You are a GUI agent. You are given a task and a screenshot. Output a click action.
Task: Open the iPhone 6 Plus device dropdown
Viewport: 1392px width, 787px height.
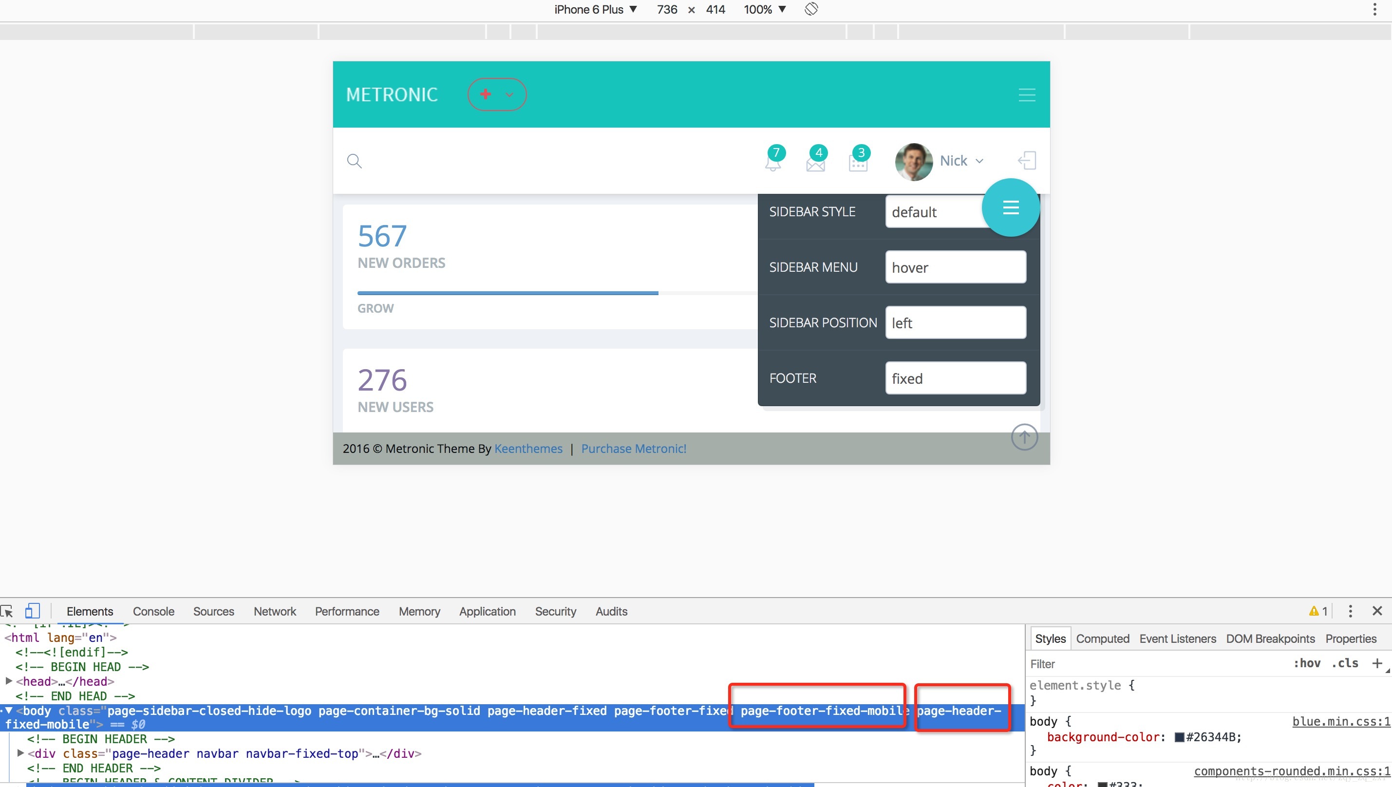tap(595, 9)
